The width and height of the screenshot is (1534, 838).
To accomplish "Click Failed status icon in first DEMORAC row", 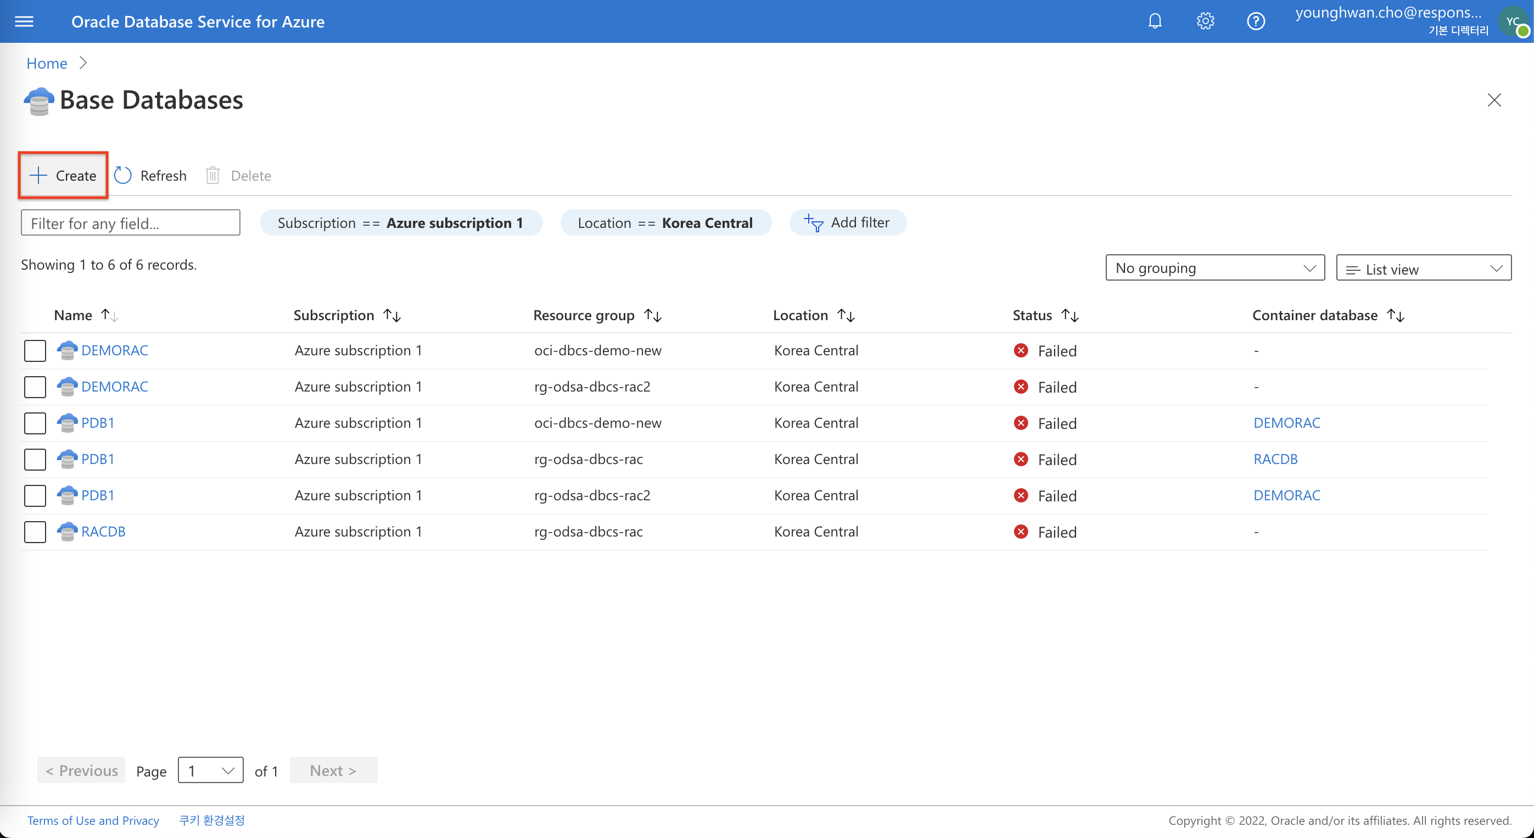I will (1021, 350).
